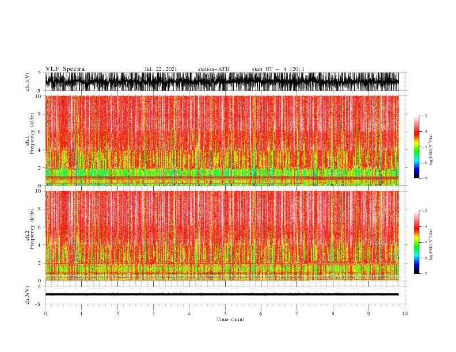Click the ch.2 colorbar PSD unit label
The width and height of the screenshot is (456, 352).
pyautogui.click(x=431, y=245)
